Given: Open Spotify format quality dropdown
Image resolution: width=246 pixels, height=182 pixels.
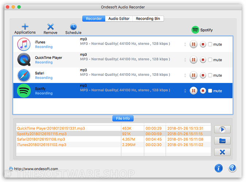Looking at the screenshot, I should point(185,91).
